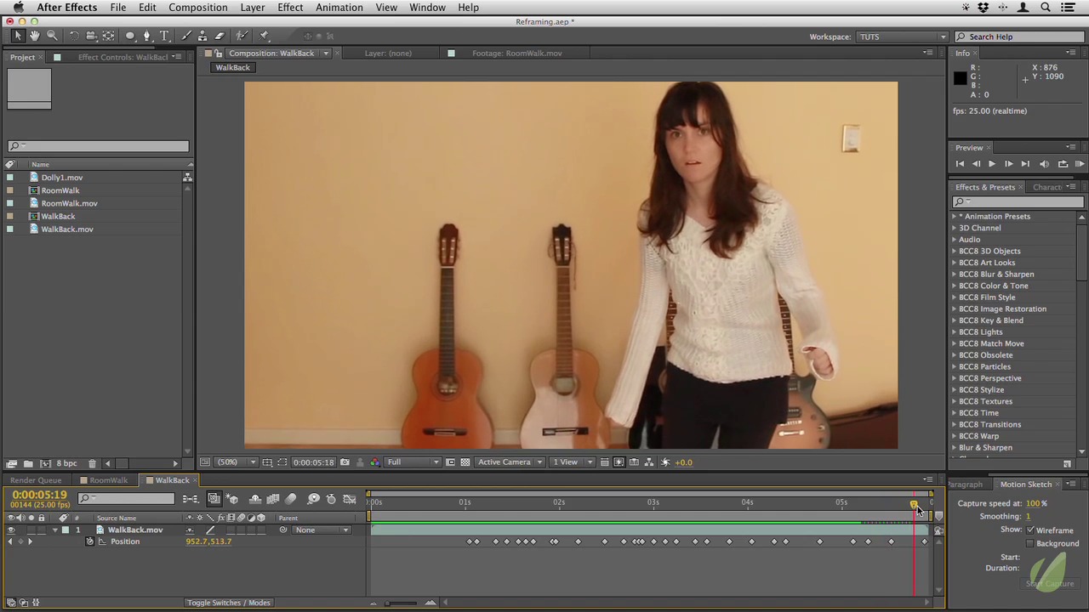Select the Selection arrow tool
This screenshot has width=1089, height=612.
(17, 36)
